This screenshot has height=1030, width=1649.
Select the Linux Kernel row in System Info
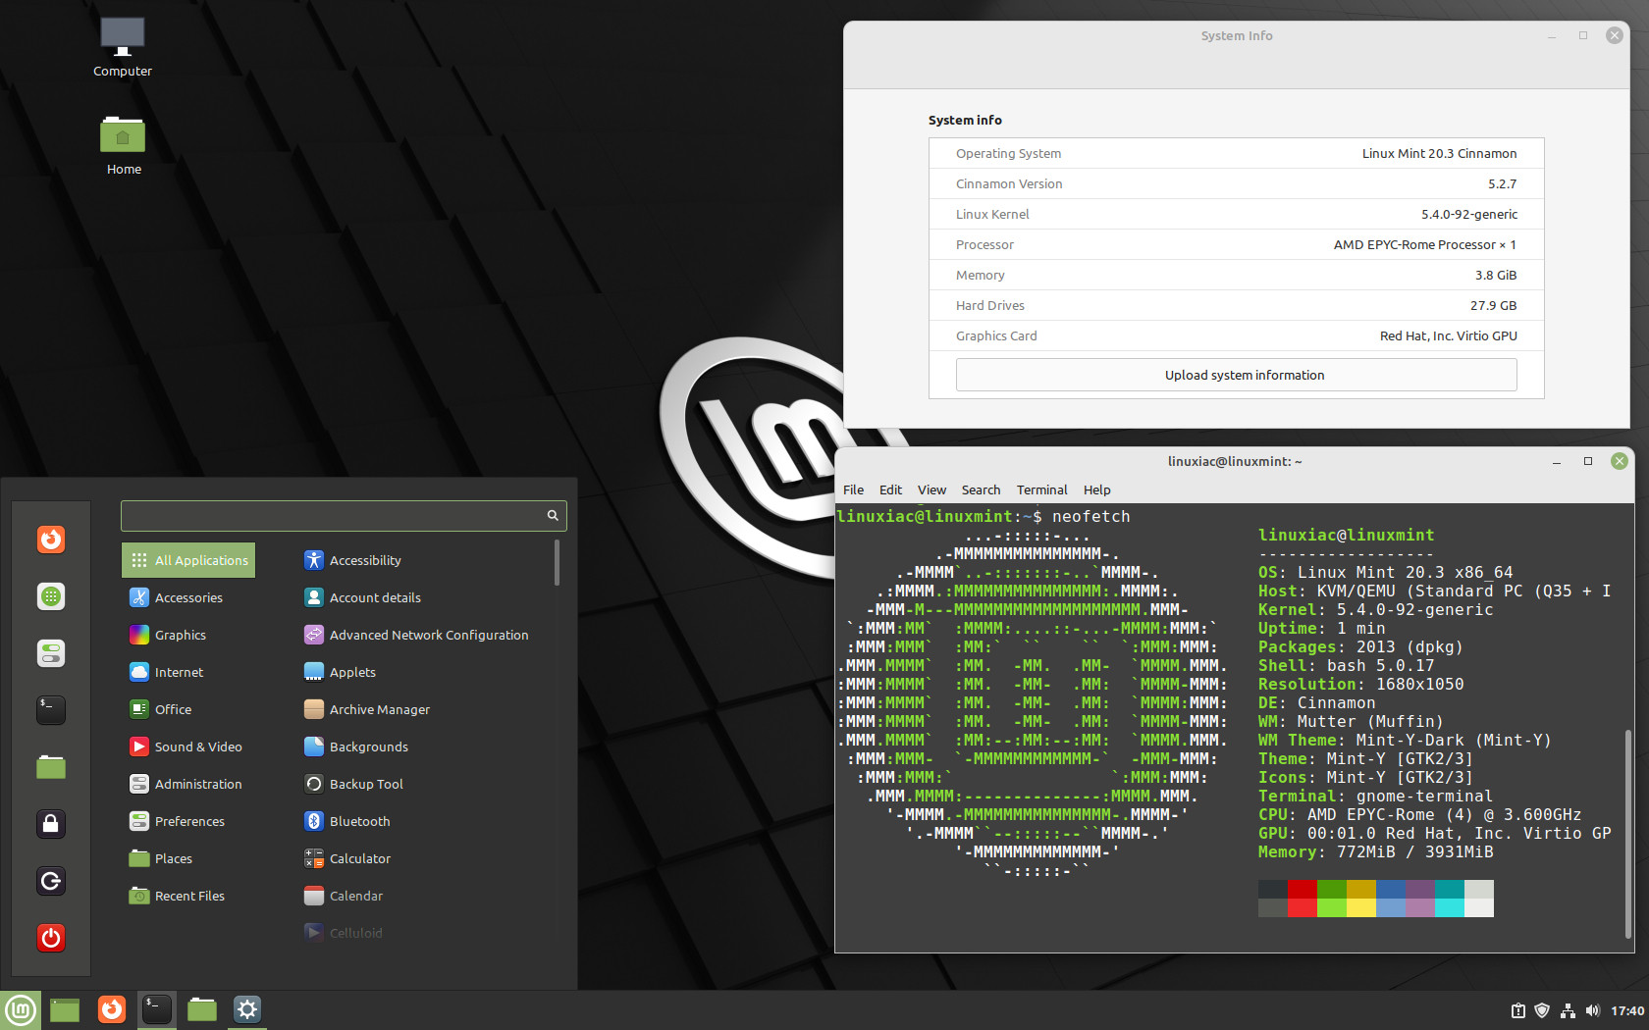[1237, 214]
